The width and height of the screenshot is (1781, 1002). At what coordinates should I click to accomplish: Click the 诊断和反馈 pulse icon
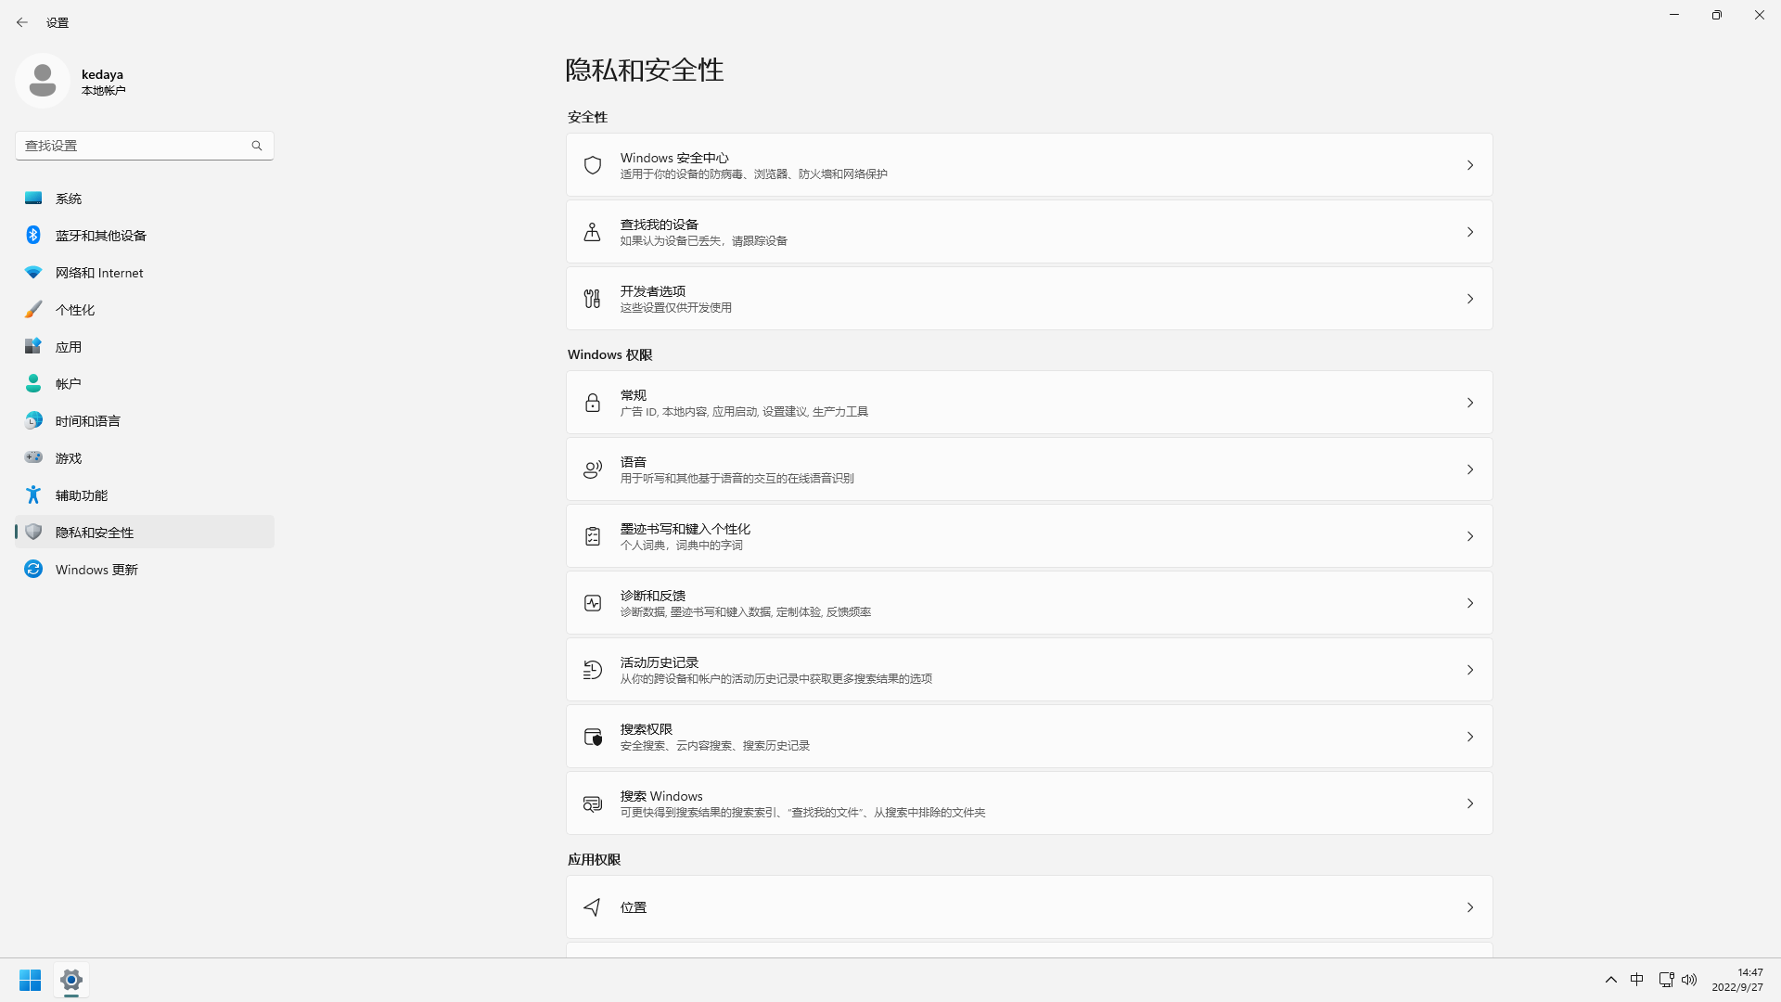pos(593,603)
